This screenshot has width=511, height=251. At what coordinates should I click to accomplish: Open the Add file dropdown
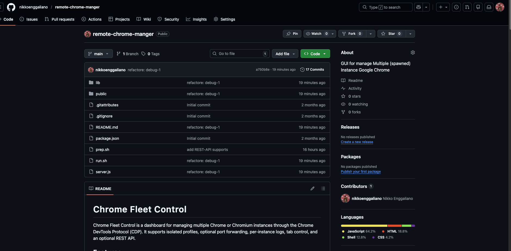coord(285,54)
